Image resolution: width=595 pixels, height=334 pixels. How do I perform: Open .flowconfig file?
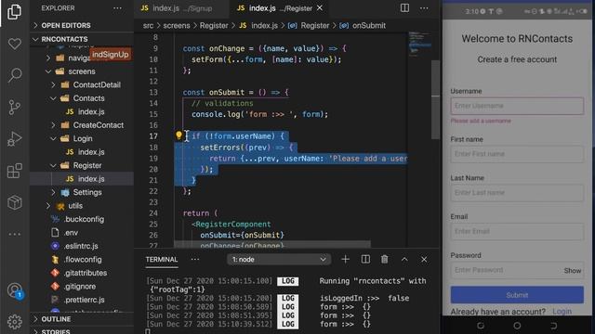click(x=82, y=260)
